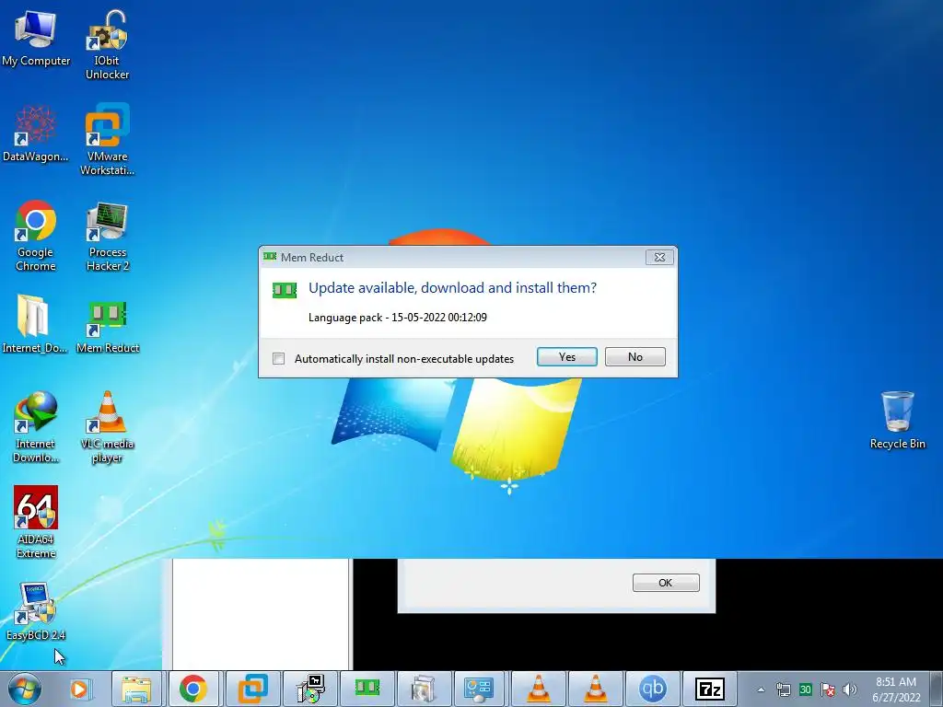The height and width of the screenshot is (707, 943).
Task: Switch to Mem Reduct taskbar button
Action: click(367, 689)
